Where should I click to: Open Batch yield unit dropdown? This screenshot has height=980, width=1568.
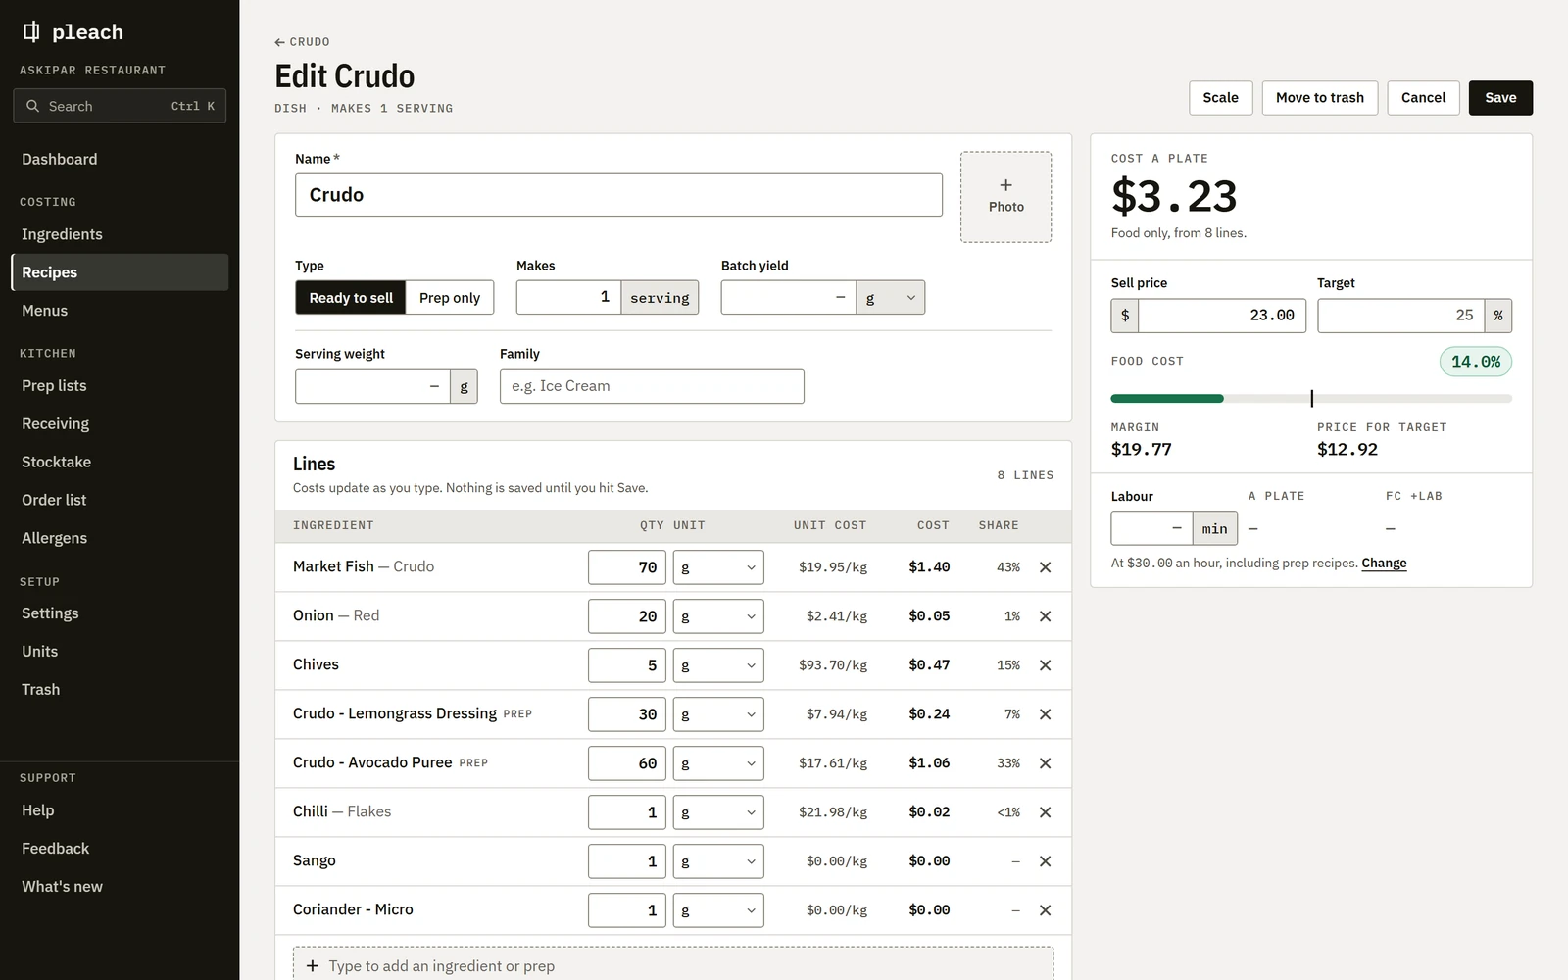pos(890,298)
